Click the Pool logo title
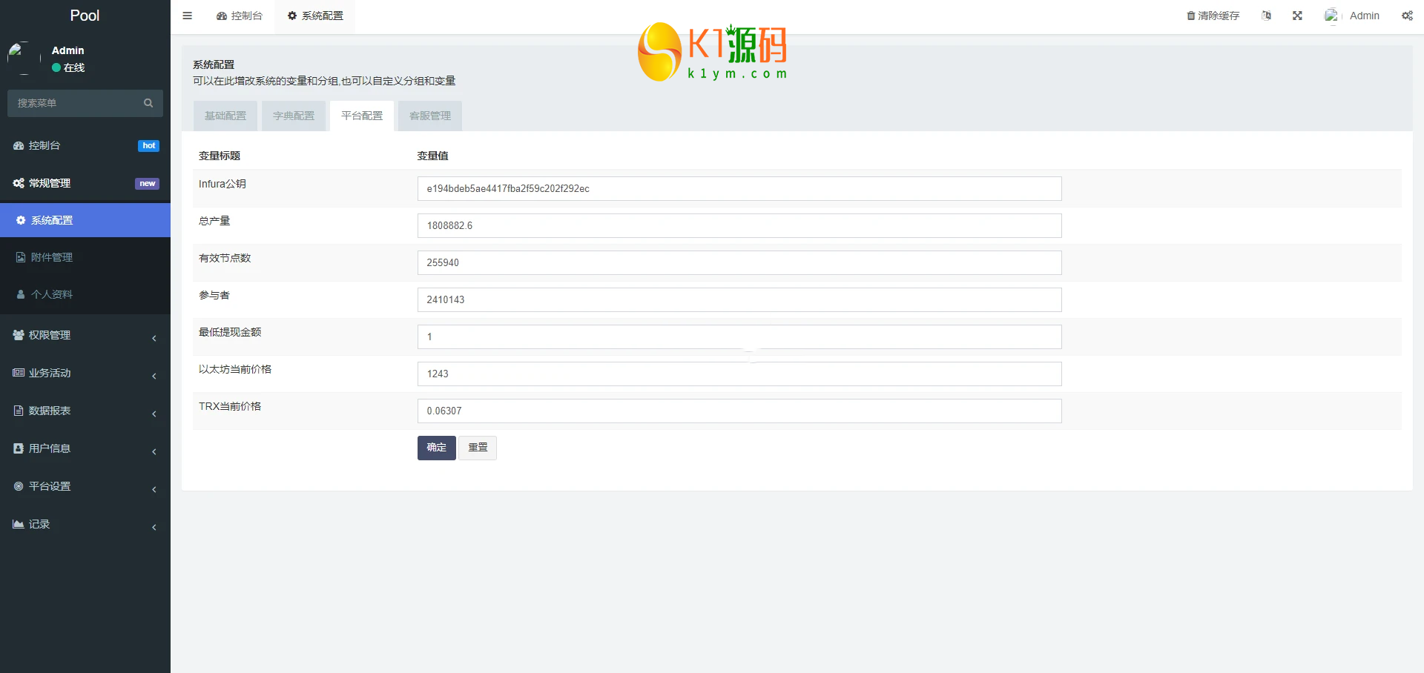Viewport: 1424px width, 673px height. click(85, 16)
